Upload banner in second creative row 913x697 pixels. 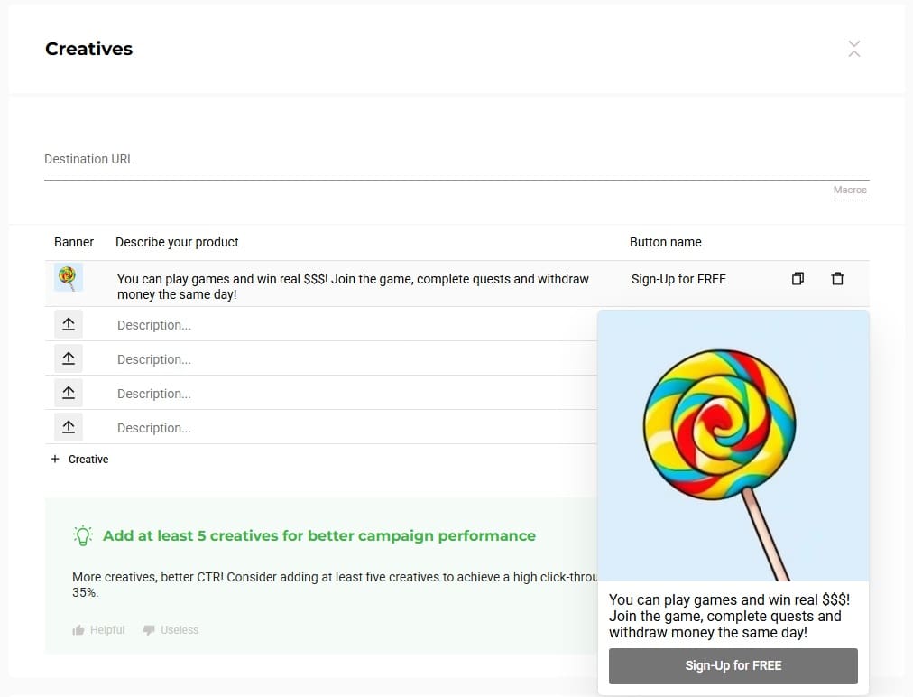(x=69, y=324)
